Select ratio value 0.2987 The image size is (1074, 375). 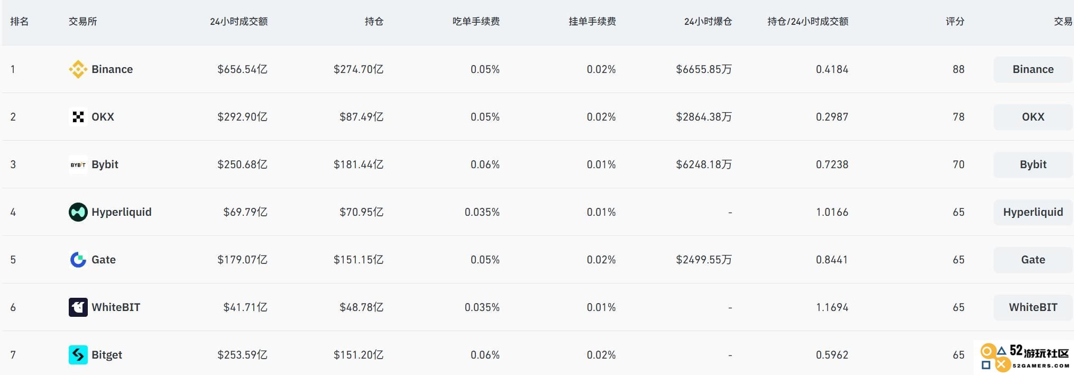click(x=832, y=117)
